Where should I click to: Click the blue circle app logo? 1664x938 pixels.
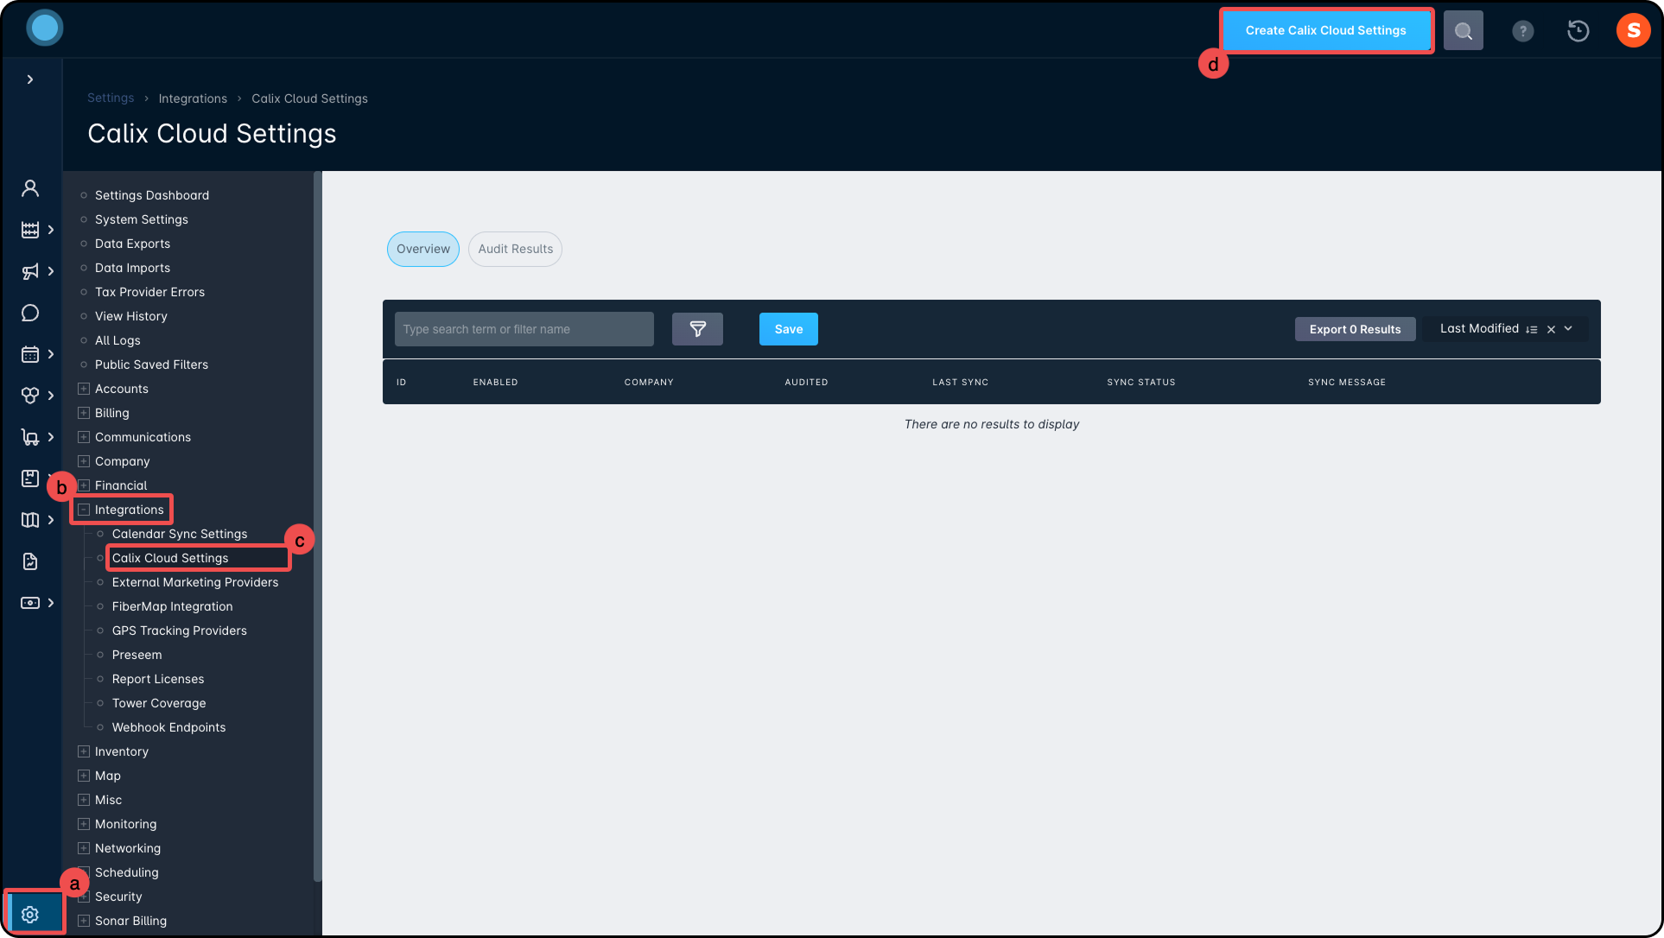click(x=45, y=29)
